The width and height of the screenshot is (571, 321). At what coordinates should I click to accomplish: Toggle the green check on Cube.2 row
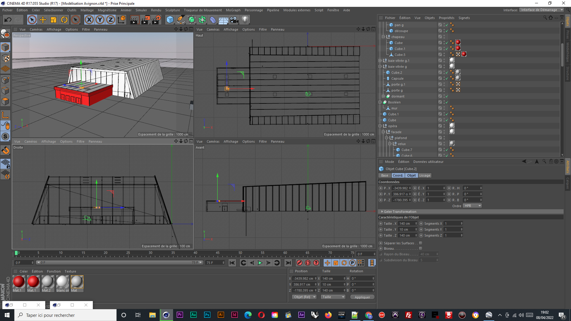[x=447, y=73]
